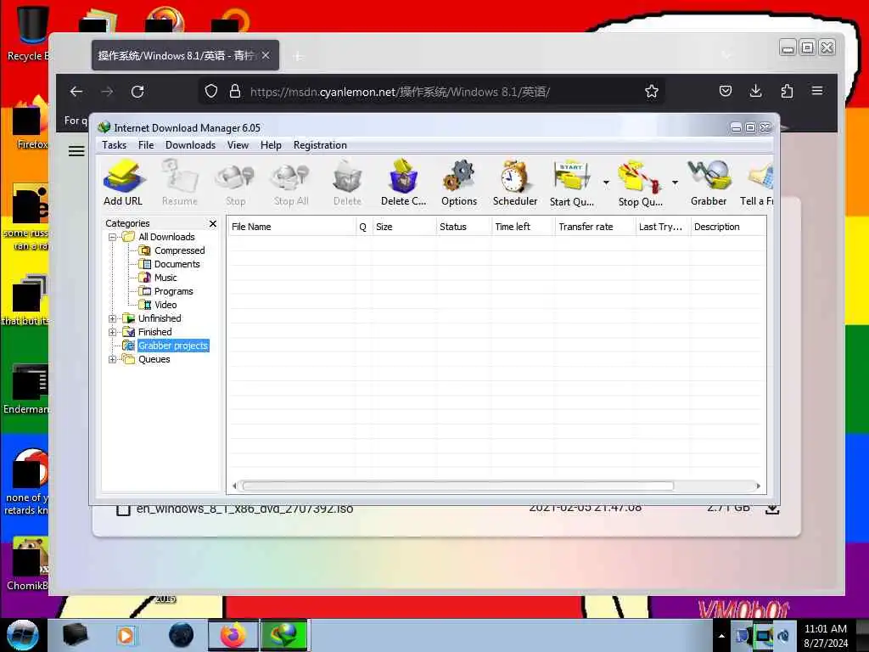
Task: Click the Resume toolbar icon
Action: coord(180,183)
